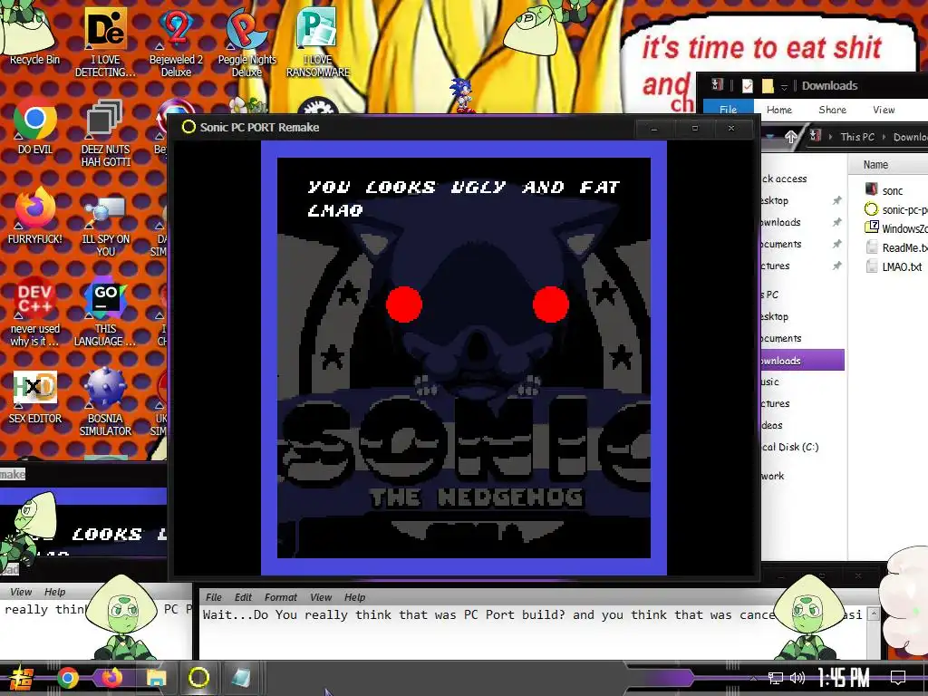928x696 pixels.
Task: Select the 'sonic-pc-p' file with ring icon
Action: [894, 209]
